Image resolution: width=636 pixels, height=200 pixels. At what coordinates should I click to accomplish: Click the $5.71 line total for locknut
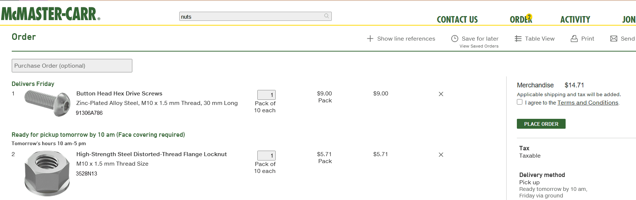click(x=381, y=154)
